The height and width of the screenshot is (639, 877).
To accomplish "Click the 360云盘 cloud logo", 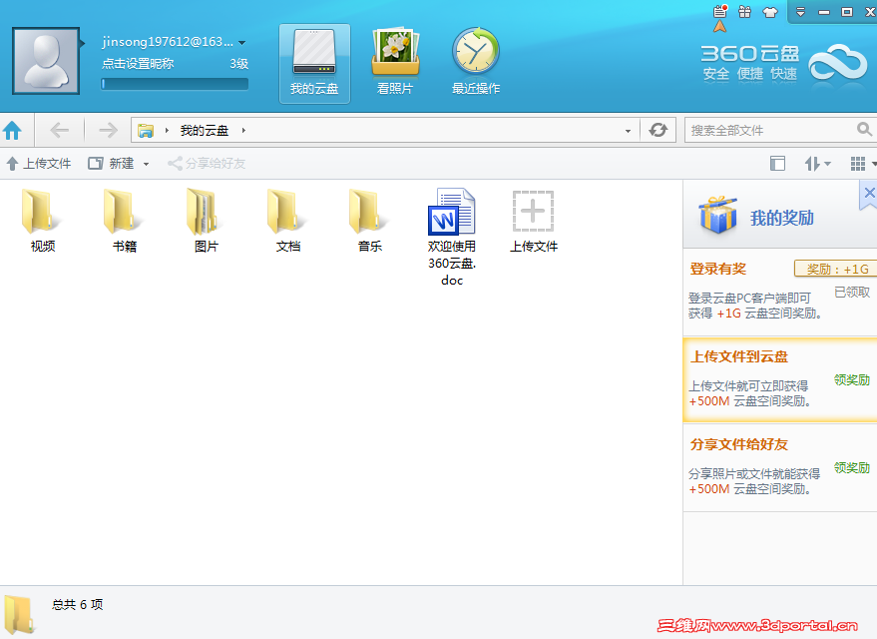I will 837,63.
